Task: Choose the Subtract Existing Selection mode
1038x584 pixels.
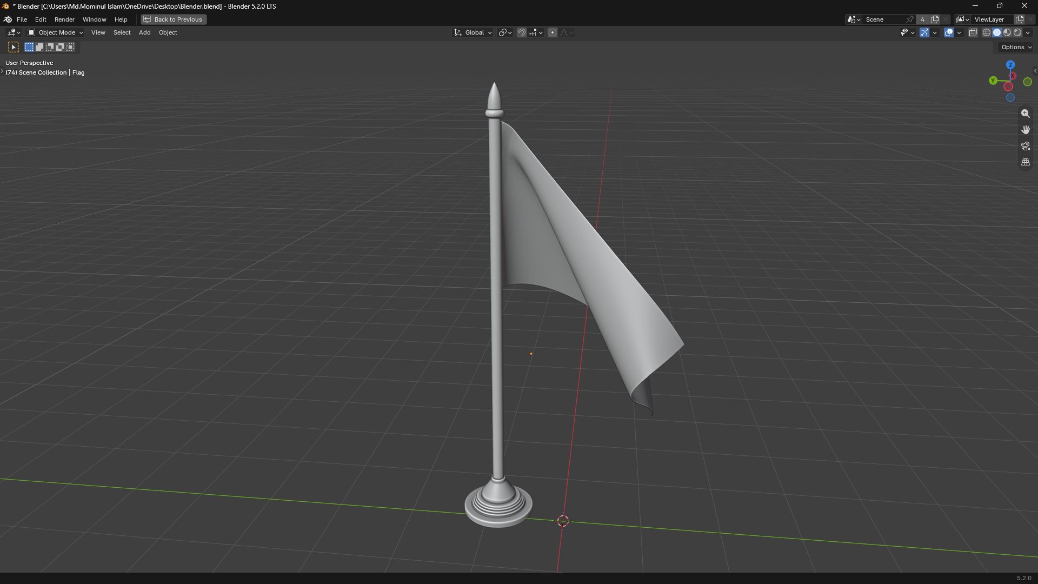Action: click(x=50, y=47)
